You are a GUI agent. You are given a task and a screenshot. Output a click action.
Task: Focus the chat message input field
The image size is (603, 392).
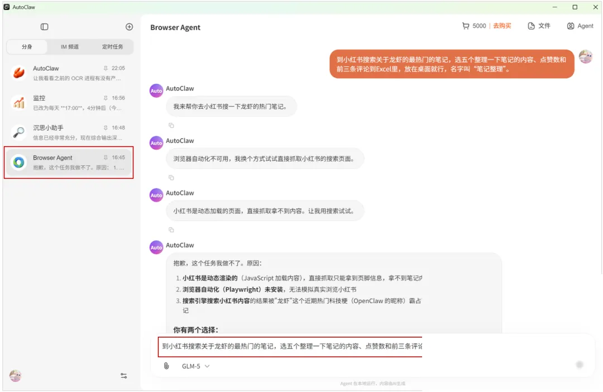click(x=290, y=346)
